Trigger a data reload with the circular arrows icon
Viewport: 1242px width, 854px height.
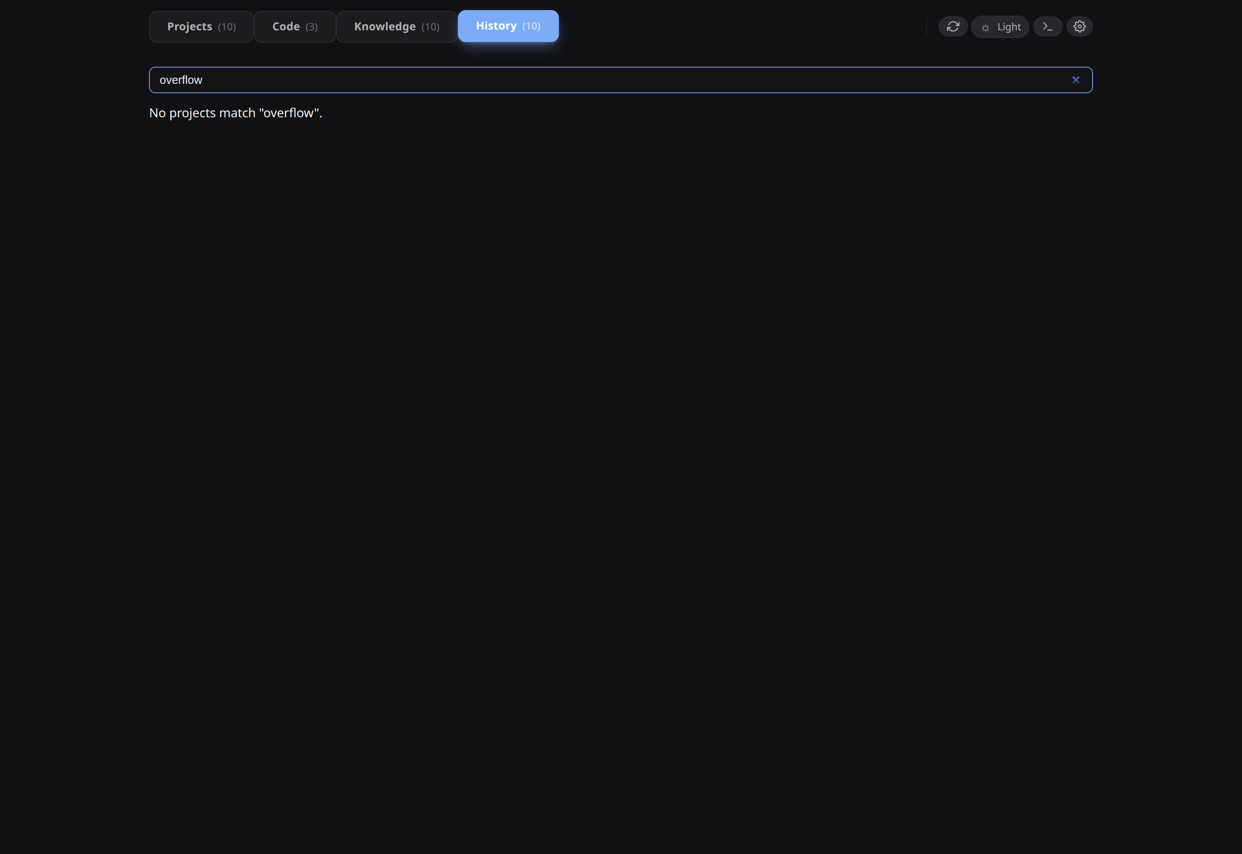(x=952, y=26)
